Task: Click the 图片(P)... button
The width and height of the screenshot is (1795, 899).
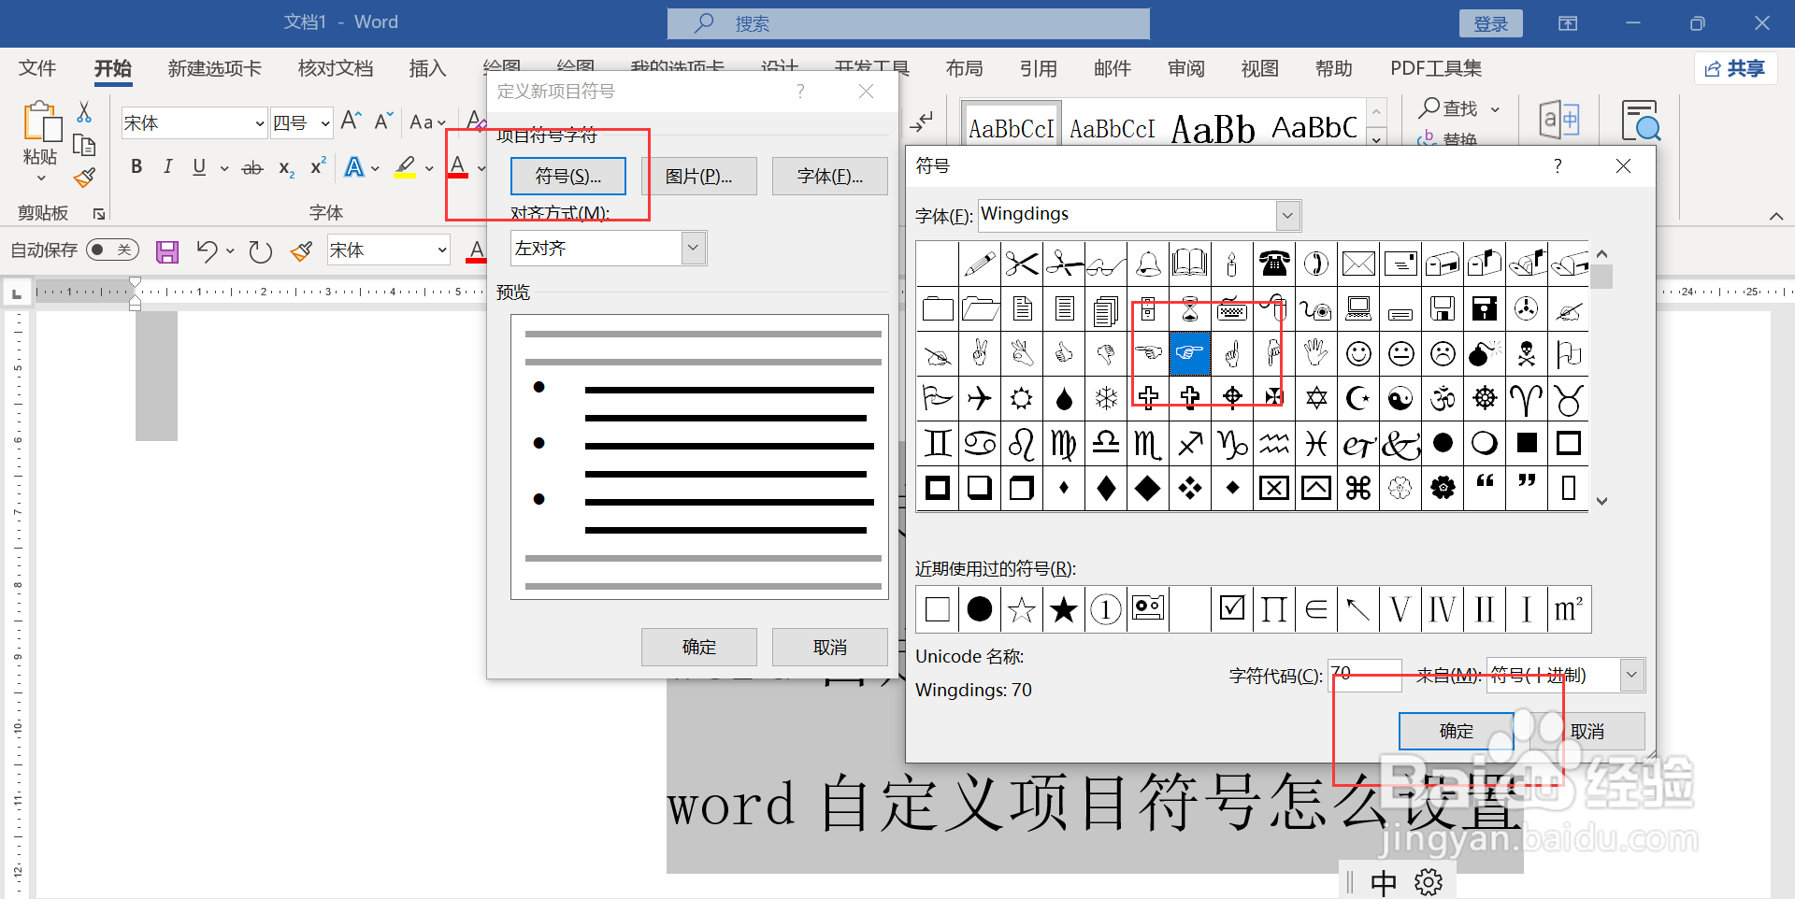Action: click(x=698, y=177)
